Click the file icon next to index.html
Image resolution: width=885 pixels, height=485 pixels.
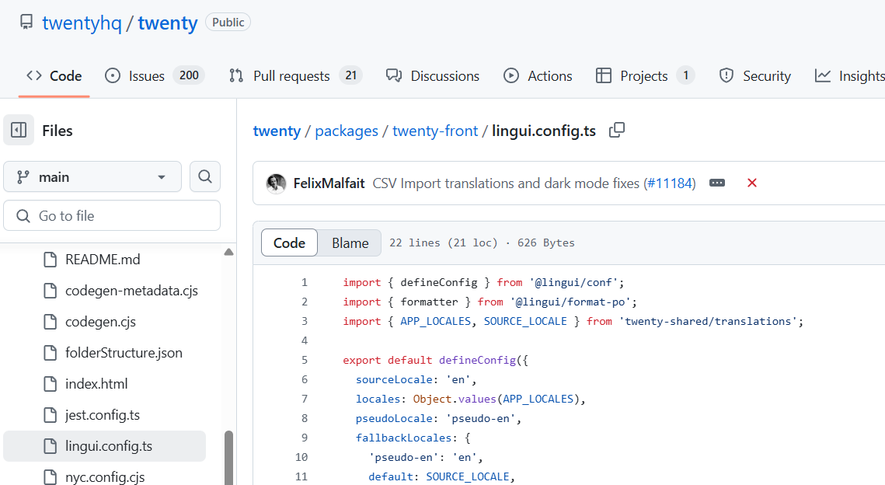[51, 384]
